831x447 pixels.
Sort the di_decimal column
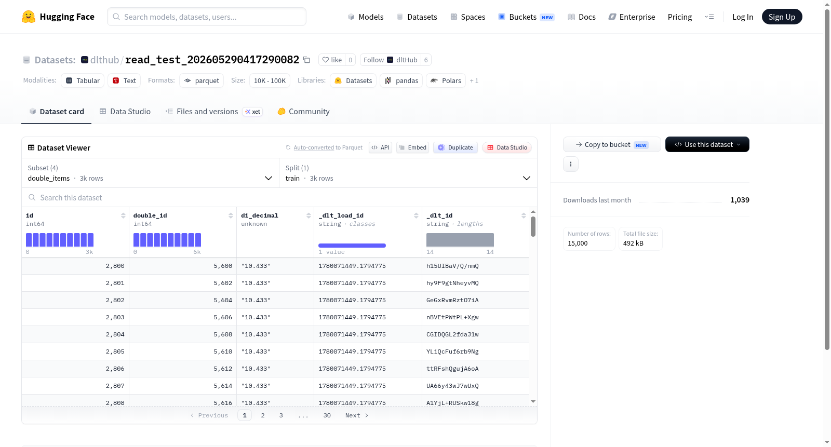click(x=309, y=215)
